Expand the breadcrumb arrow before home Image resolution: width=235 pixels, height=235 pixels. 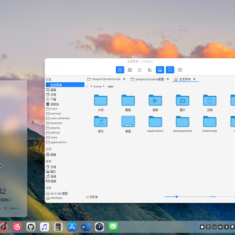pos(91,86)
